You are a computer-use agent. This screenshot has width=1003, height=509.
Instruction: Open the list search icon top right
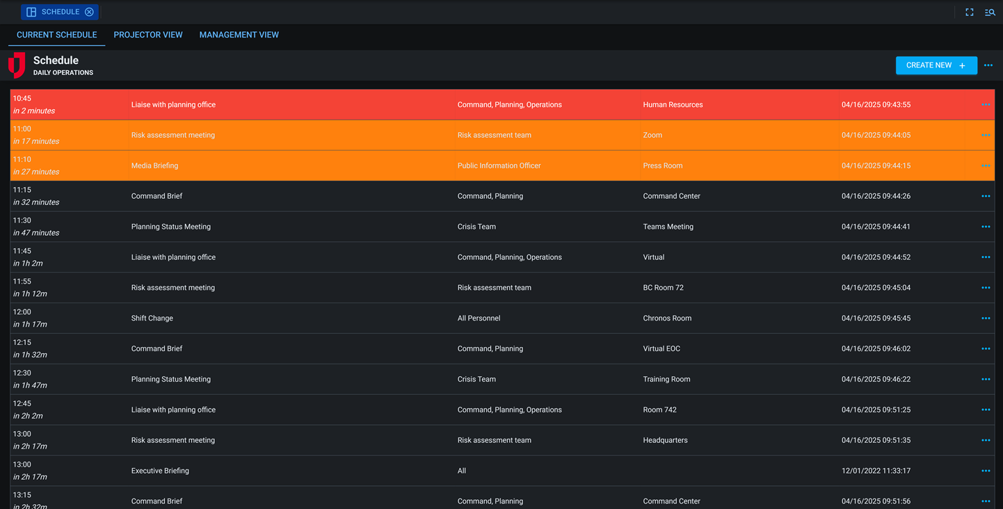[990, 12]
